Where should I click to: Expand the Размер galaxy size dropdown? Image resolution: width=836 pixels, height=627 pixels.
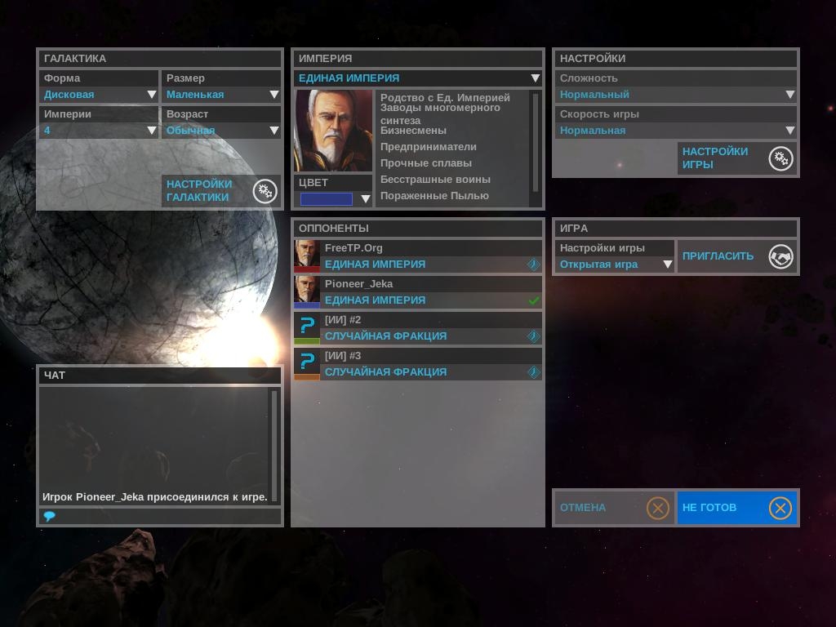click(x=222, y=95)
